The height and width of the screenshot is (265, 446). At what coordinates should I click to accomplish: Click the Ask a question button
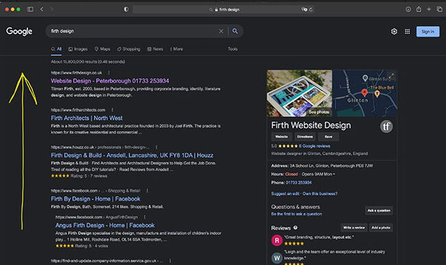379,210
